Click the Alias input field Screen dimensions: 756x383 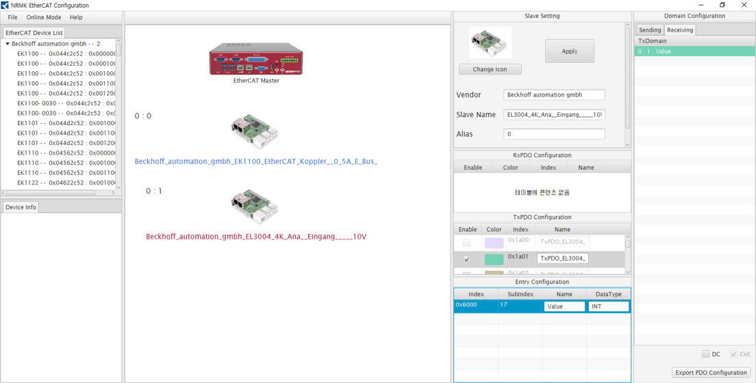pos(554,134)
